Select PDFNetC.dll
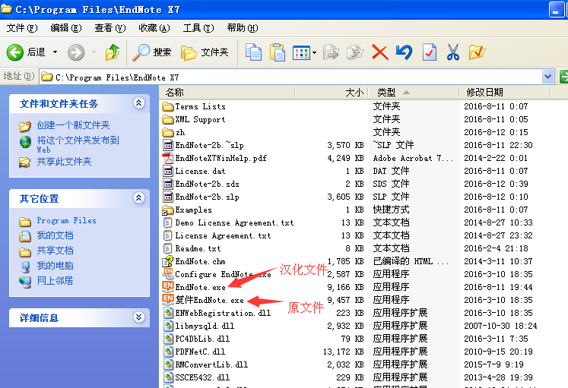This screenshot has height=388, width=568. (x=200, y=352)
